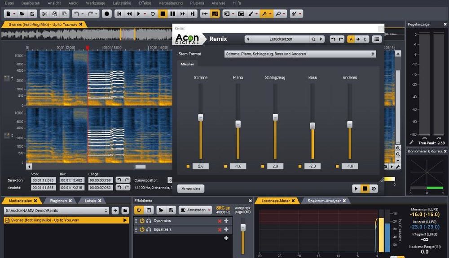Open the Effekte menu
This screenshot has width=449, height=258.
click(145, 3)
